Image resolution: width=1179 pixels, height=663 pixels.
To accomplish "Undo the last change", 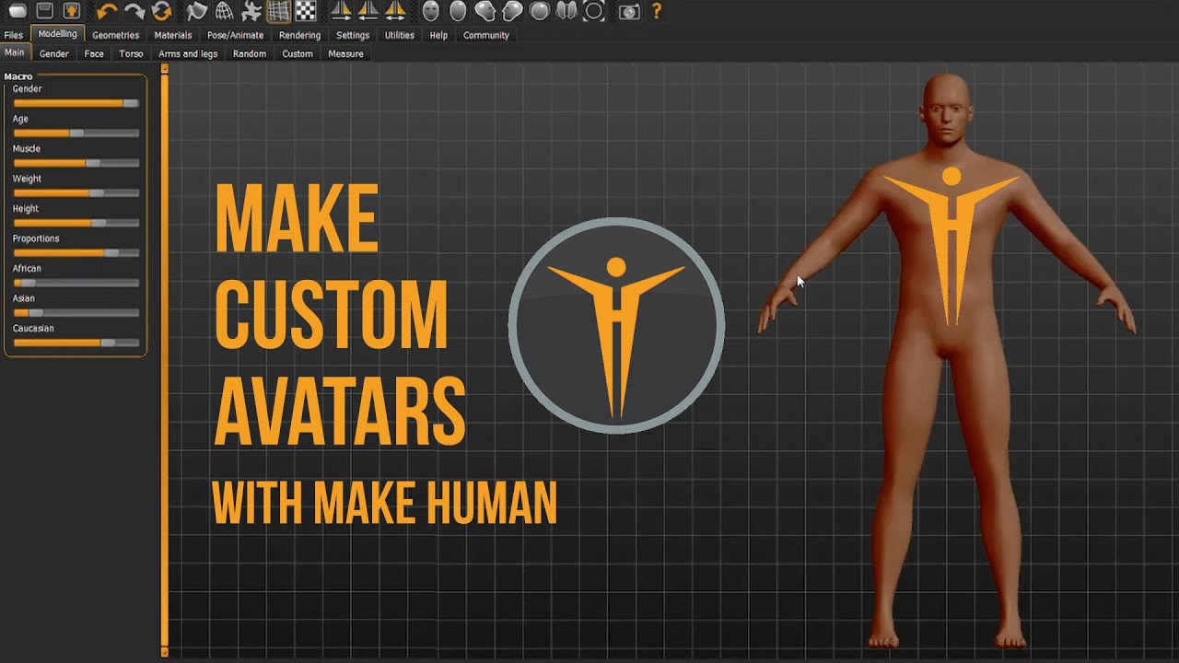I will point(107,11).
